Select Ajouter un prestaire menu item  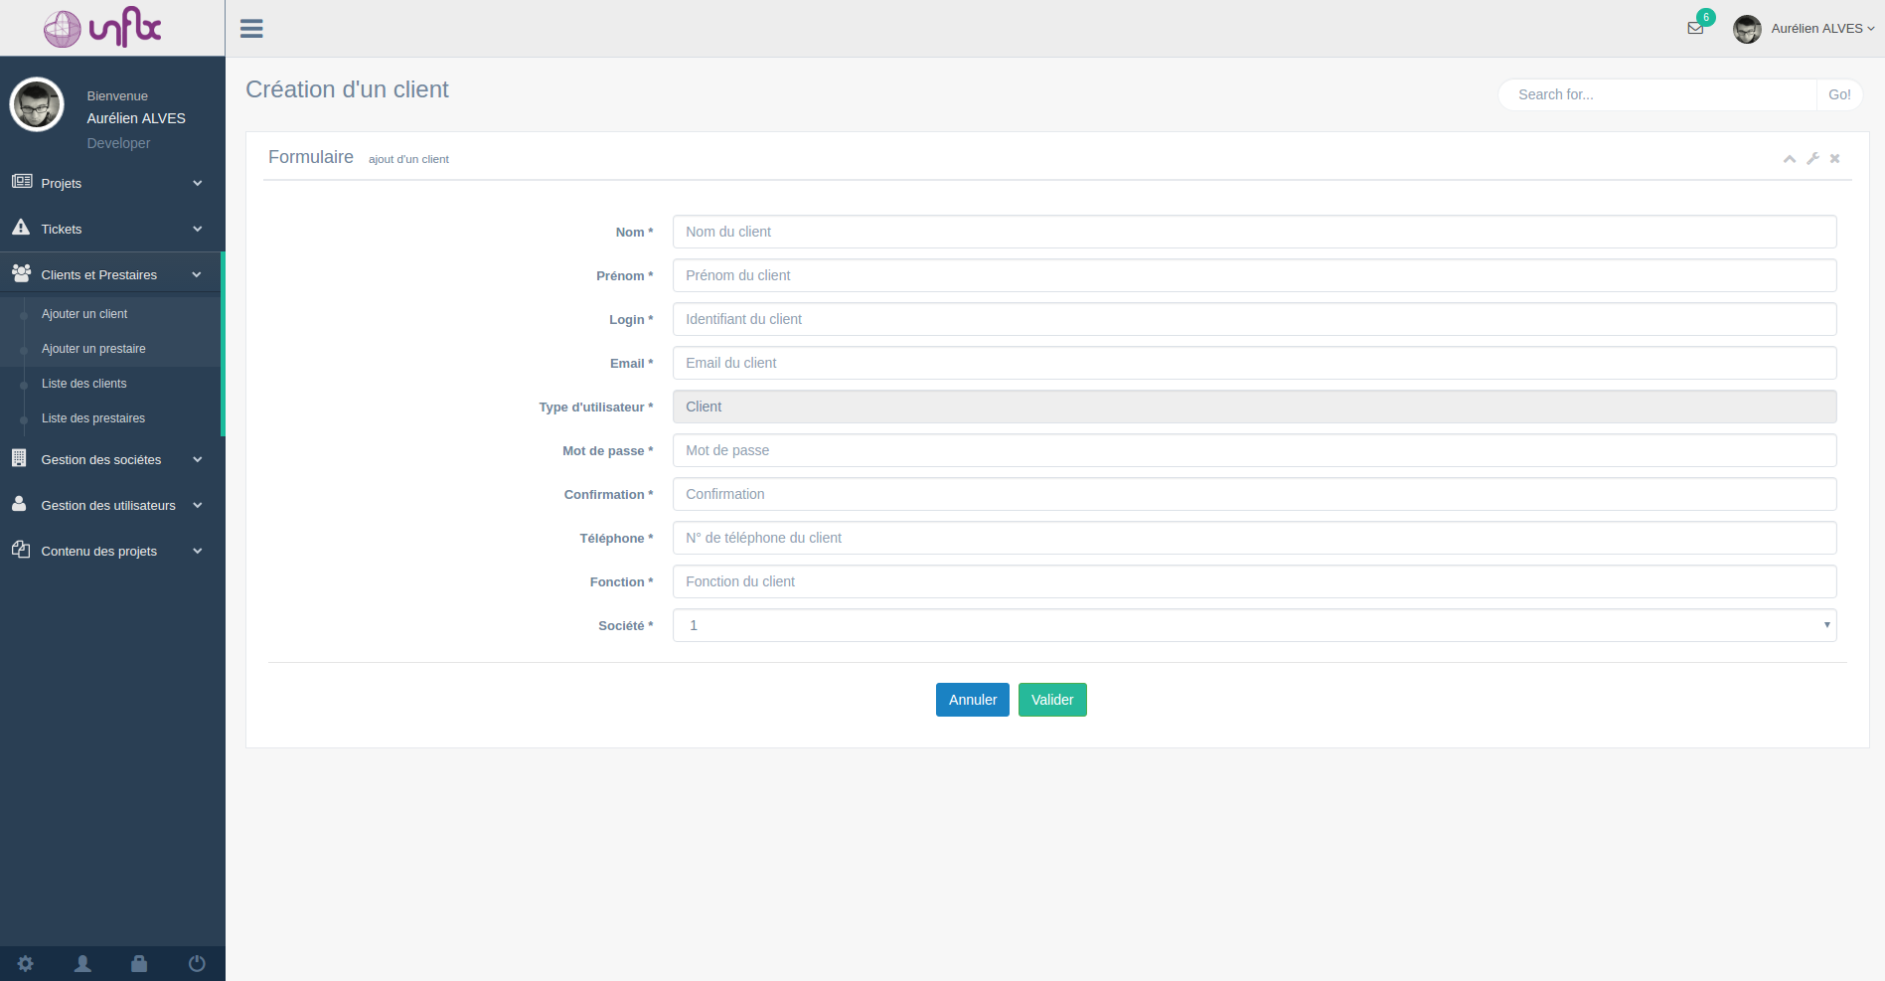click(x=93, y=349)
